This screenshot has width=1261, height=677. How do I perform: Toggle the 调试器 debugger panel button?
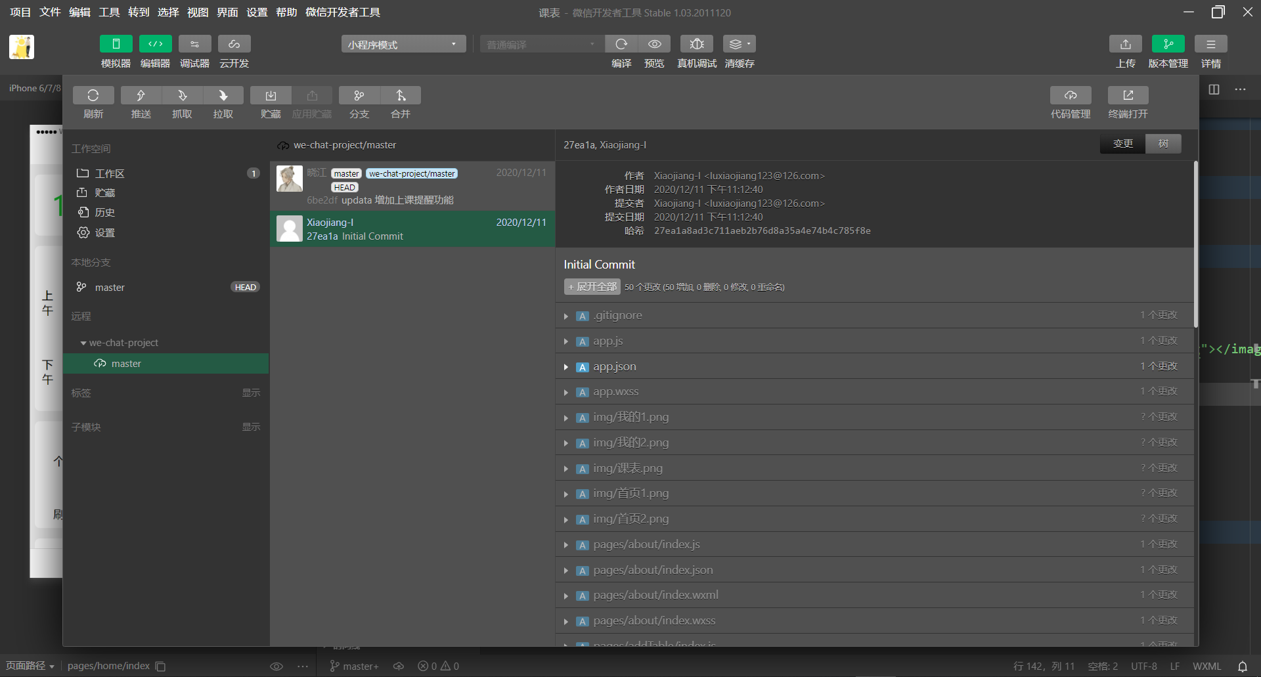pos(194,44)
